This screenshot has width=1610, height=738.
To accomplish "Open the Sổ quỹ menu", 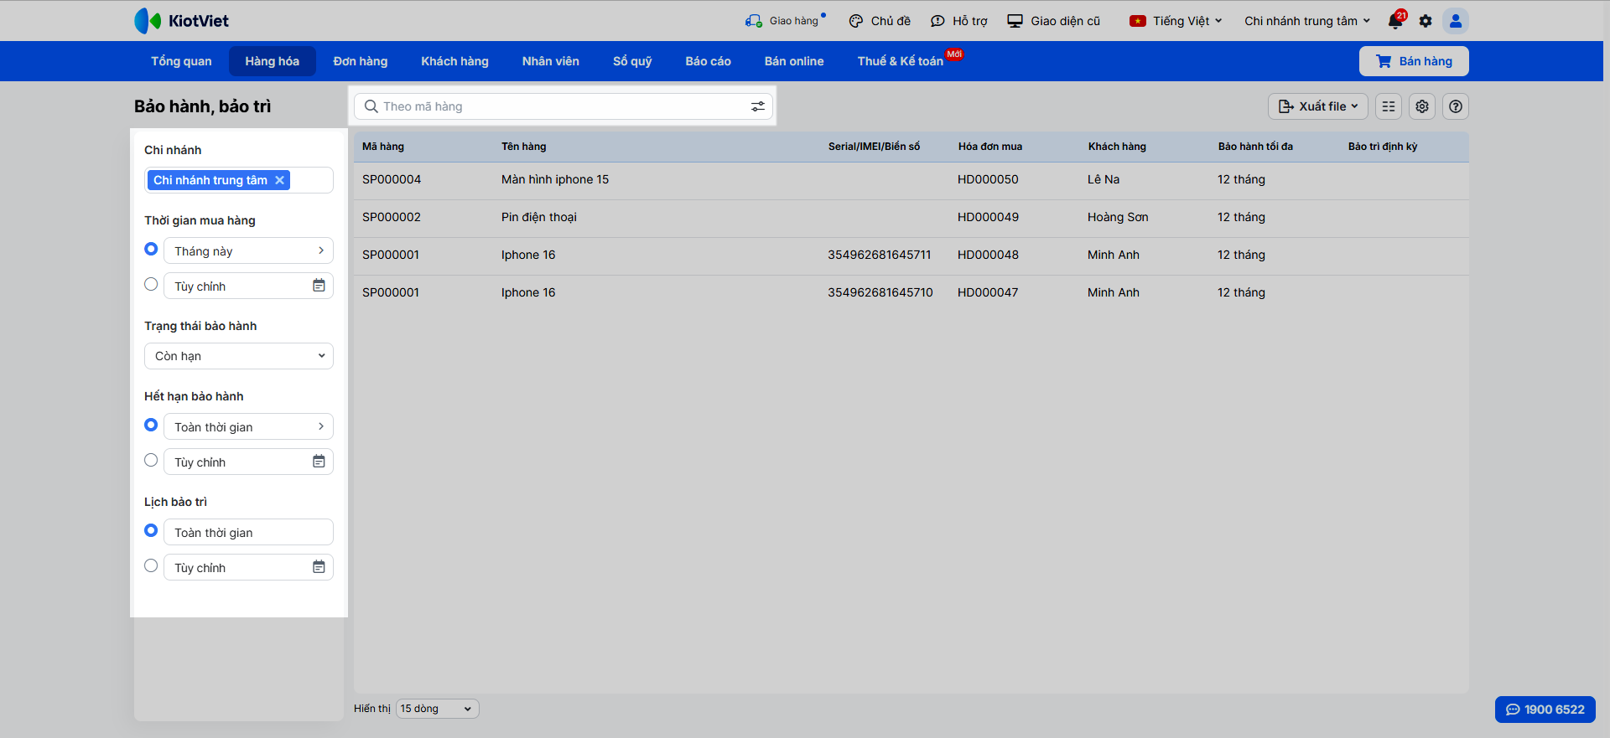I will pyautogui.click(x=632, y=61).
